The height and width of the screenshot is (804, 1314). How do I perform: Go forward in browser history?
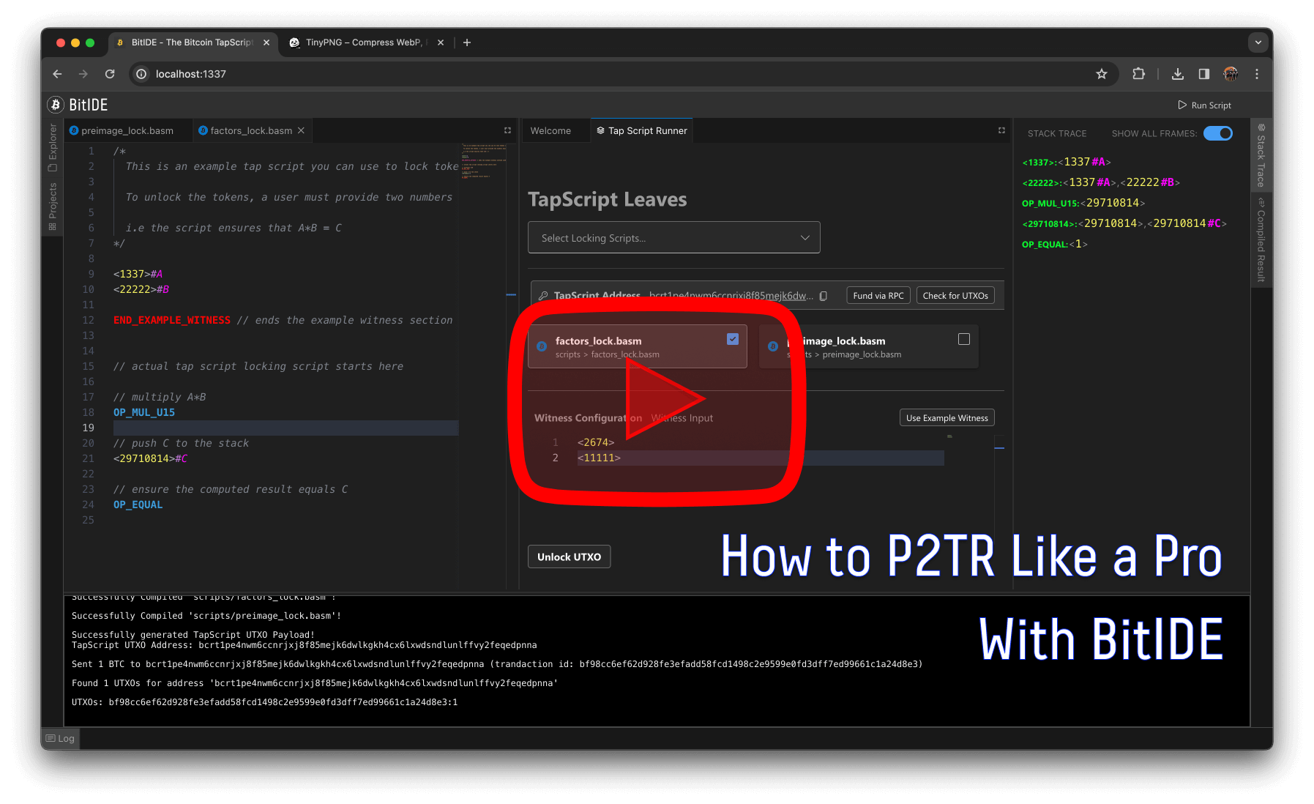click(83, 74)
